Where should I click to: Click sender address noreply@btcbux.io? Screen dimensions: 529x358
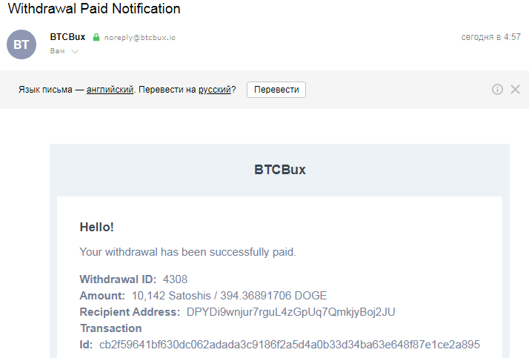[x=139, y=37]
